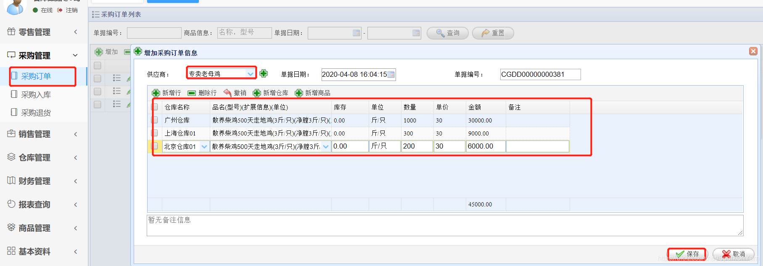Click 备注 input in editing row
Image resolution: width=763 pixels, height=266 pixels.
pyautogui.click(x=538, y=146)
